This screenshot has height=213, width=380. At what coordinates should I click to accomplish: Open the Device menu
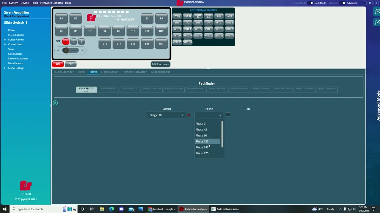pyautogui.click(x=25, y=3)
